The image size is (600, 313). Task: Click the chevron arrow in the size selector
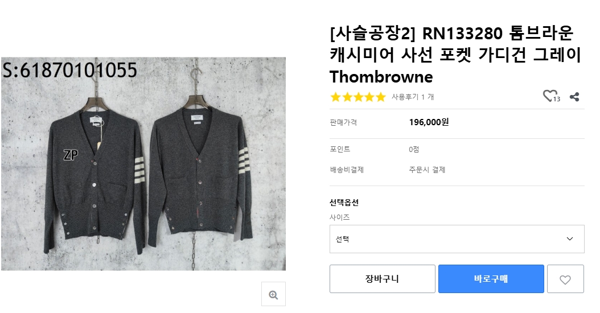(570, 239)
